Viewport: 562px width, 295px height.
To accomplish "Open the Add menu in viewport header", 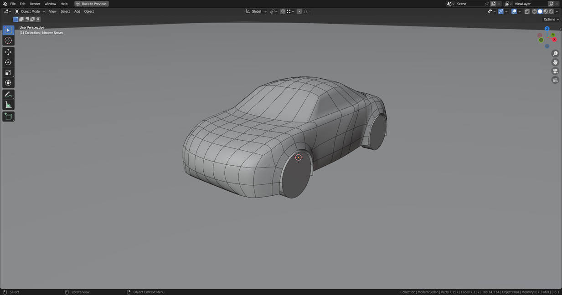I will tap(77, 11).
